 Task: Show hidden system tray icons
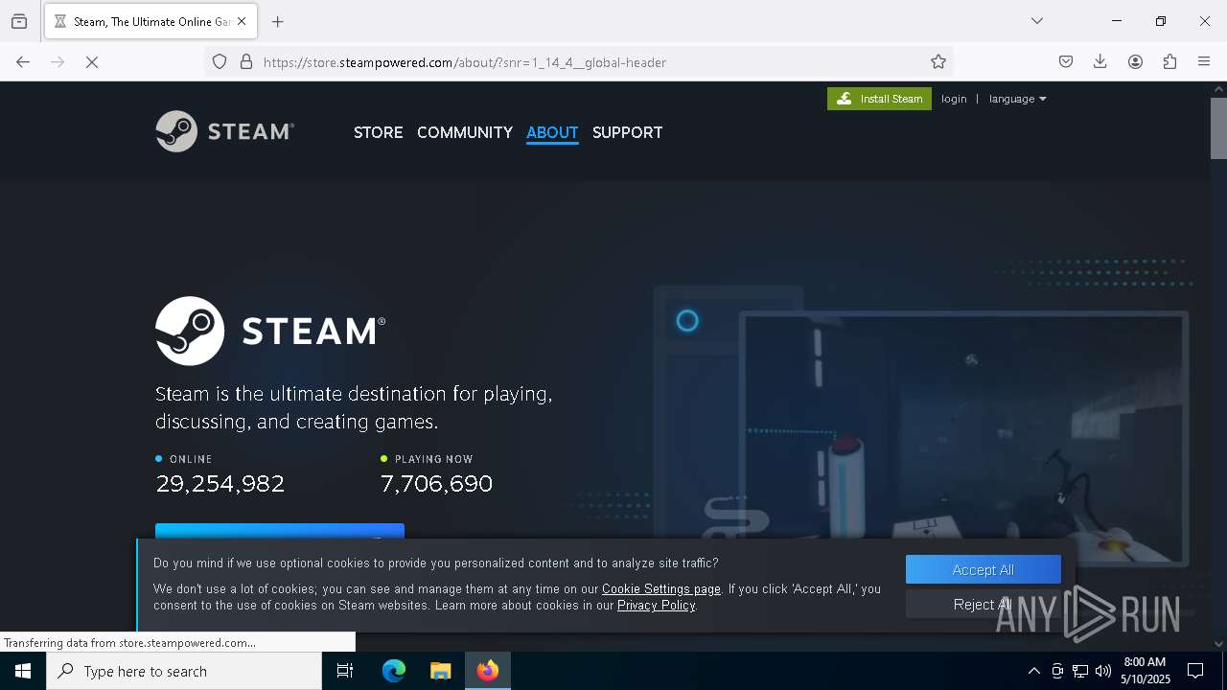[1033, 671]
